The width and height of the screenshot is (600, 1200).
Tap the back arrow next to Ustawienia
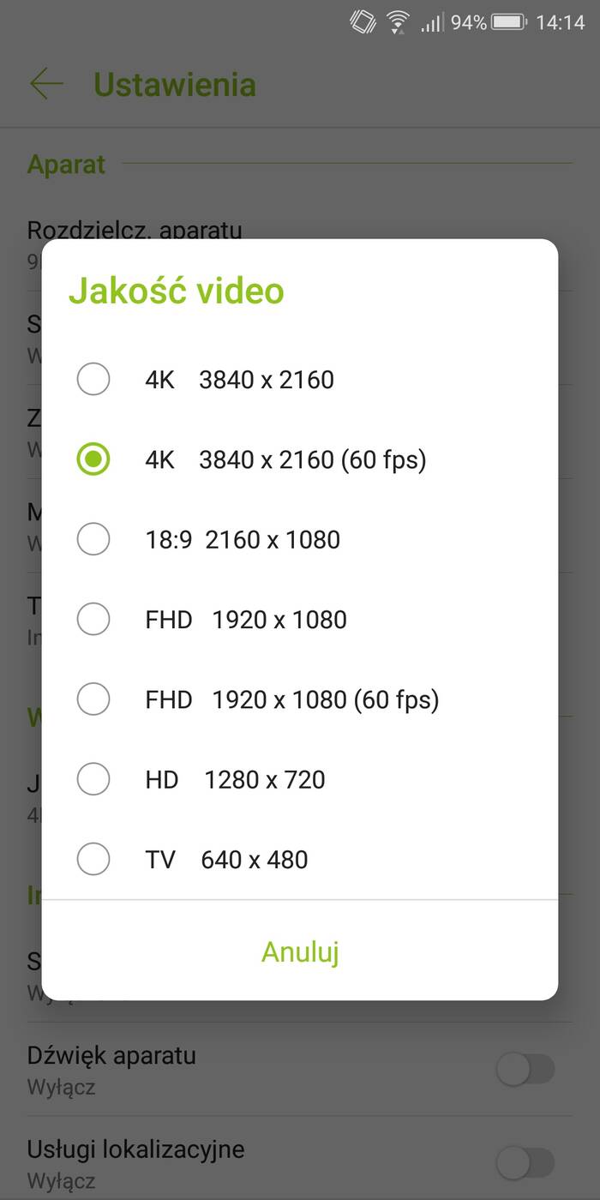click(x=46, y=84)
